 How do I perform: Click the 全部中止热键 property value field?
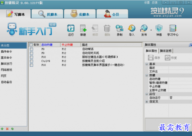pyautogui.click(x=180, y=90)
